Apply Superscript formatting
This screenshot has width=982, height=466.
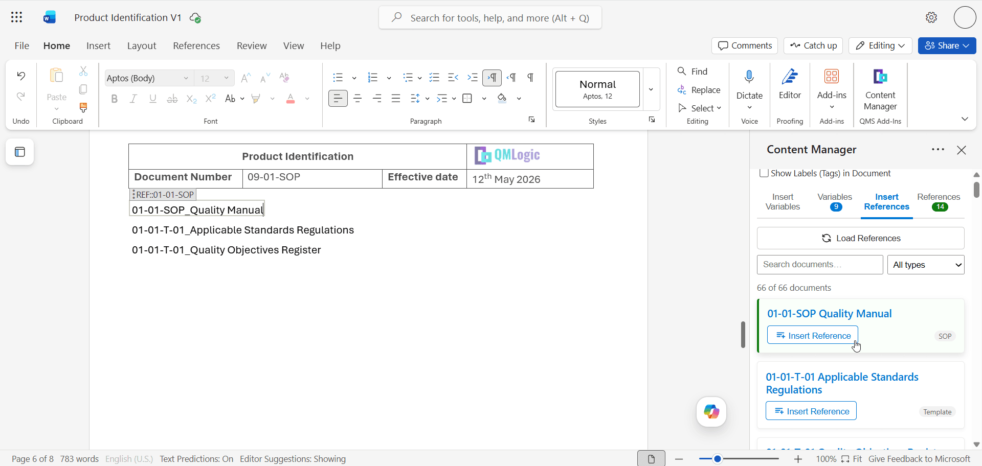pyautogui.click(x=210, y=99)
